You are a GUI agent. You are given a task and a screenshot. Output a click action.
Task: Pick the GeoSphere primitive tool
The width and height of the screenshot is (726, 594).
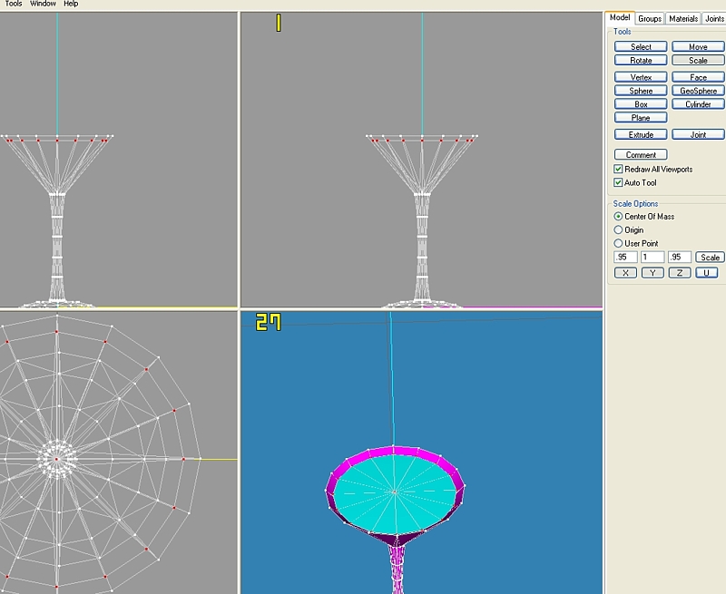click(x=698, y=92)
